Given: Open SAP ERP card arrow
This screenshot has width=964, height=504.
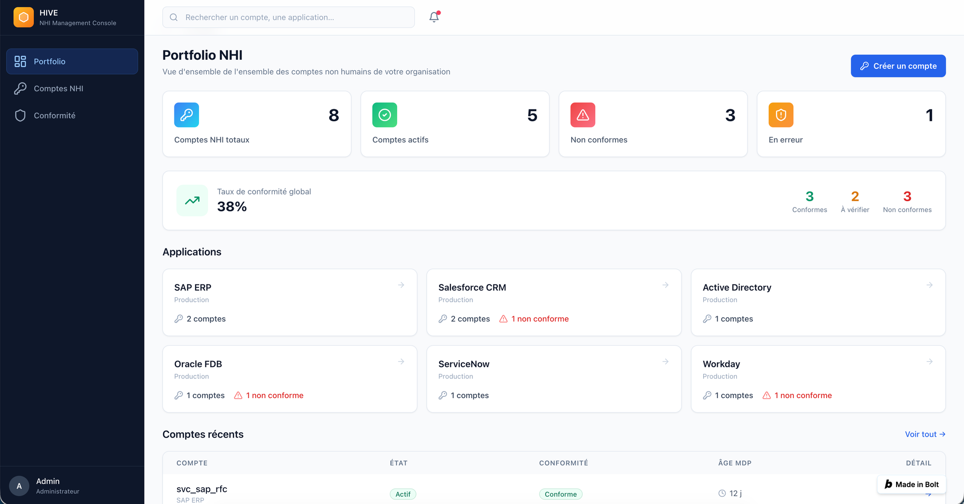Looking at the screenshot, I should 401,285.
